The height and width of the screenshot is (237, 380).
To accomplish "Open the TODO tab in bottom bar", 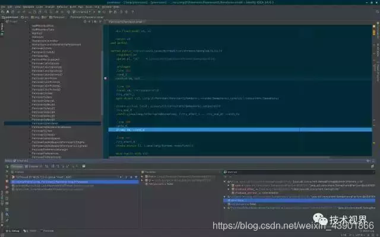I will pos(30,231).
